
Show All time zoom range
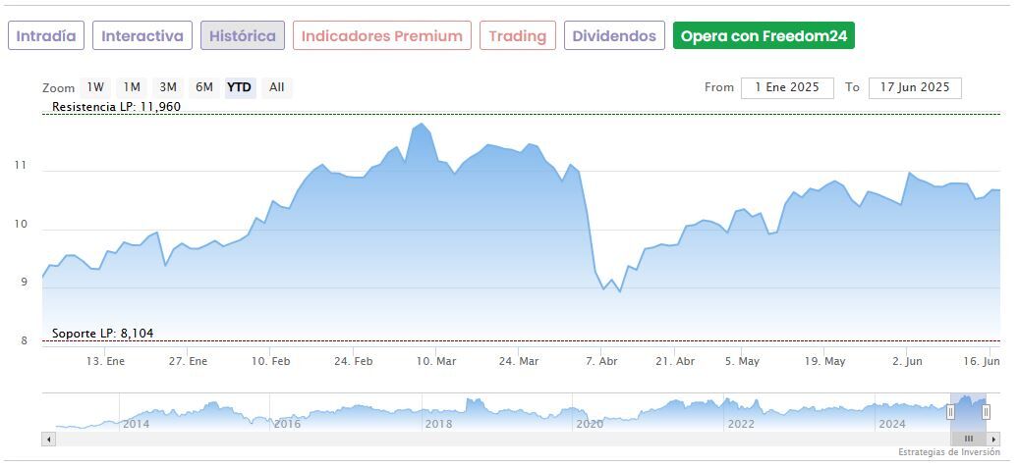point(277,87)
